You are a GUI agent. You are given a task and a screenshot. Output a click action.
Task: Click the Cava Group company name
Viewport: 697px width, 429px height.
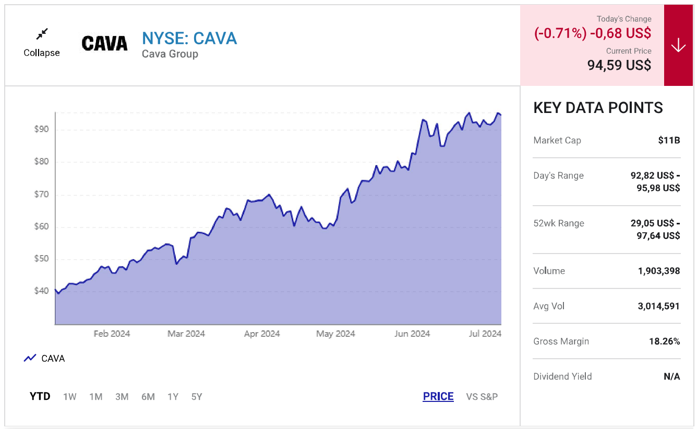tap(170, 54)
